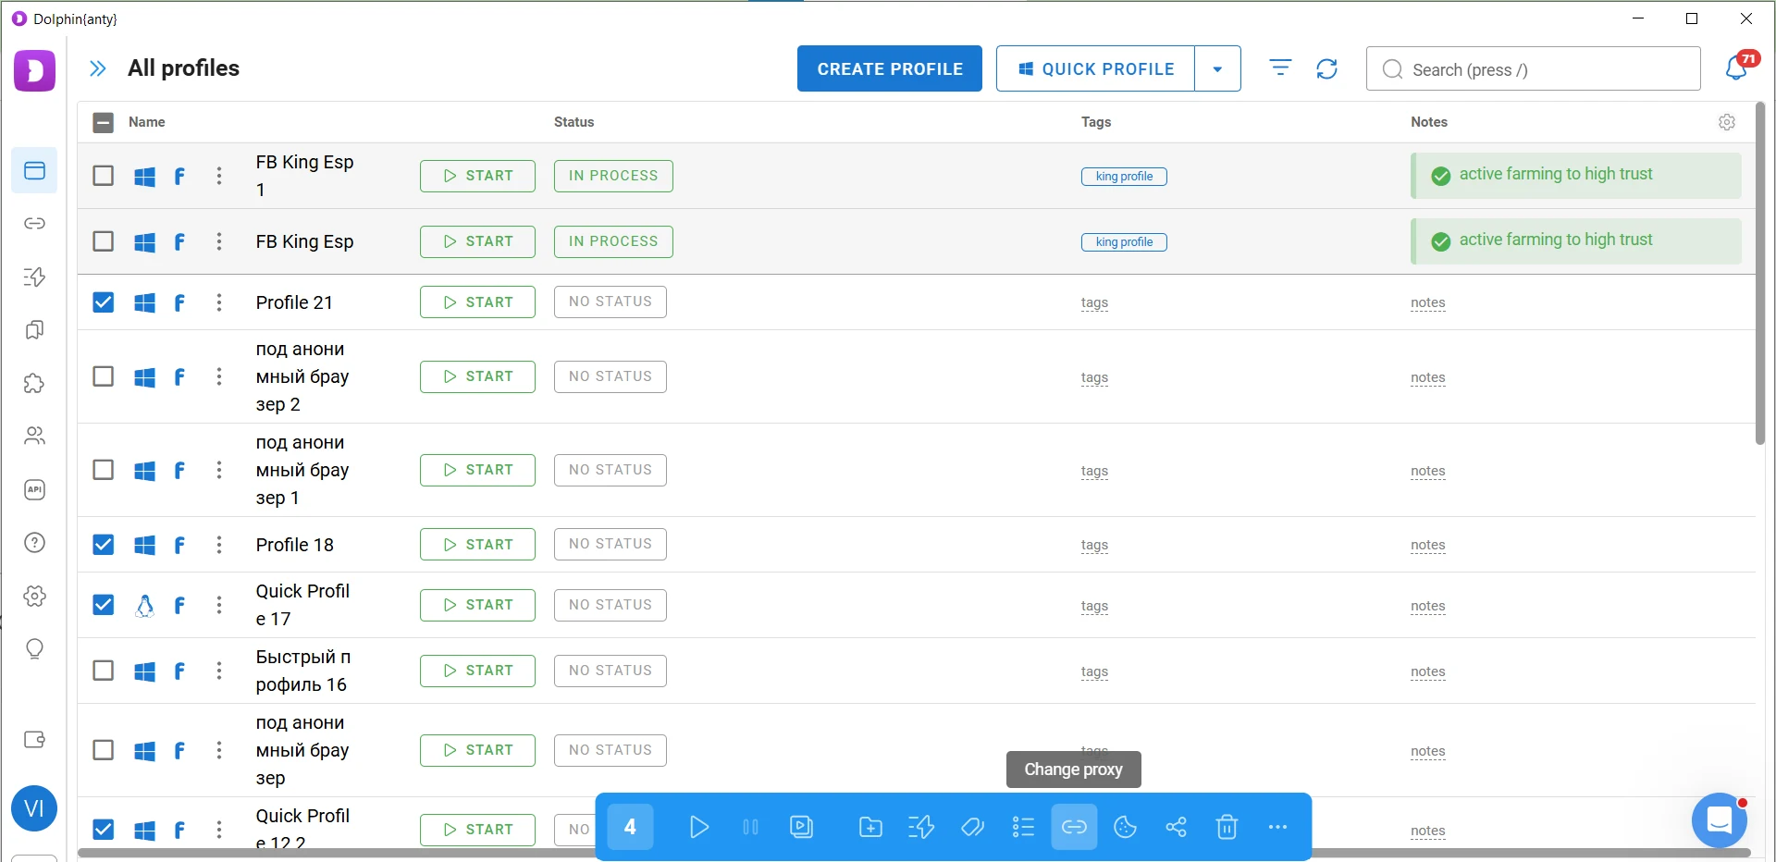Check the Быстрый профиль 16 checkbox

[104, 671]
